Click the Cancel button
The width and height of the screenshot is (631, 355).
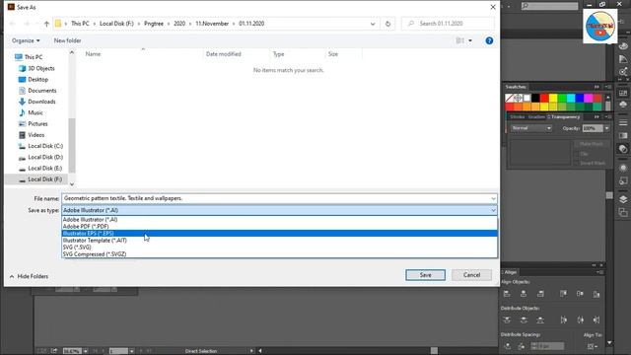pyautogui.click(x=471, y=275)
